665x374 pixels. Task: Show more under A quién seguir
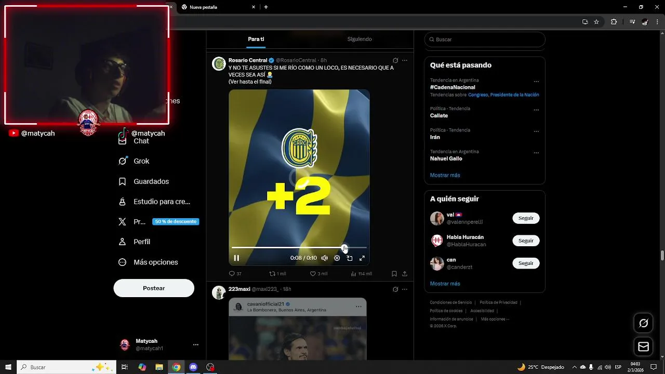pos(445,284)
